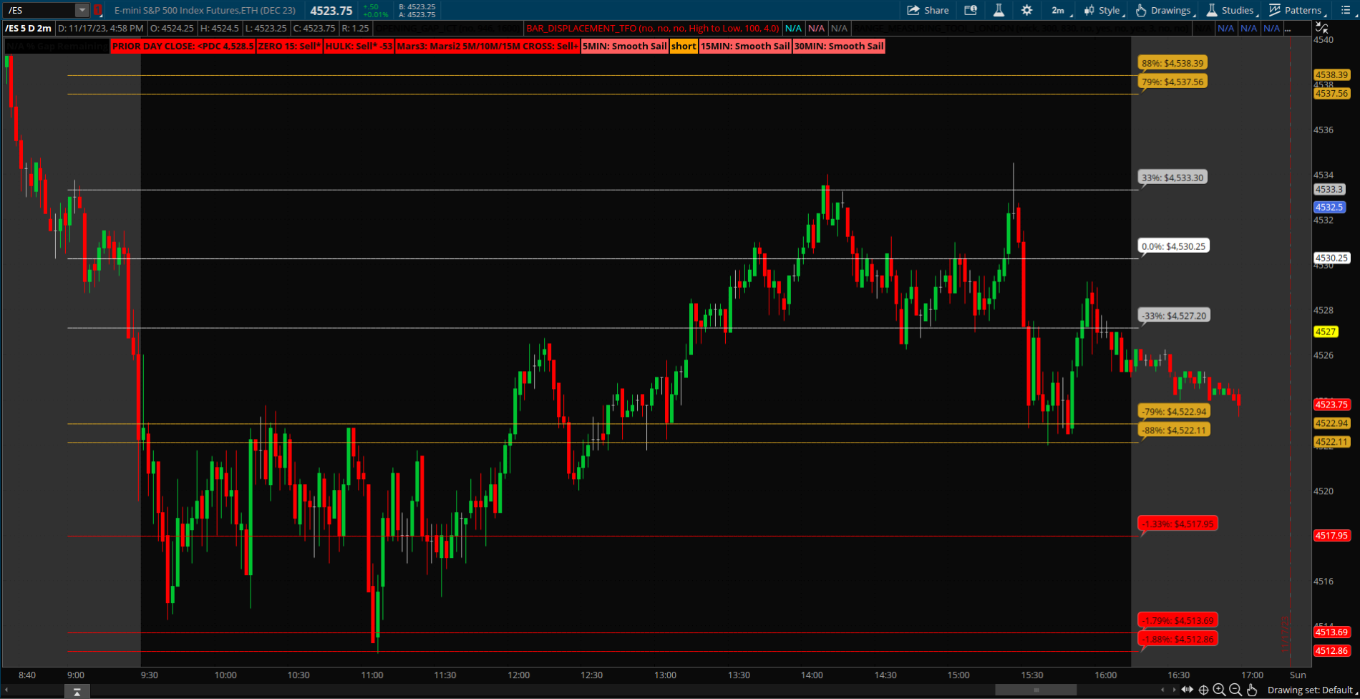Click the zoom out magnifier icon

1235,690
